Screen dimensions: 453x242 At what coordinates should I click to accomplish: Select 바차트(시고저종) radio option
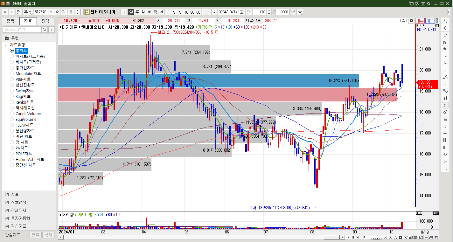(x=12, y=56)
